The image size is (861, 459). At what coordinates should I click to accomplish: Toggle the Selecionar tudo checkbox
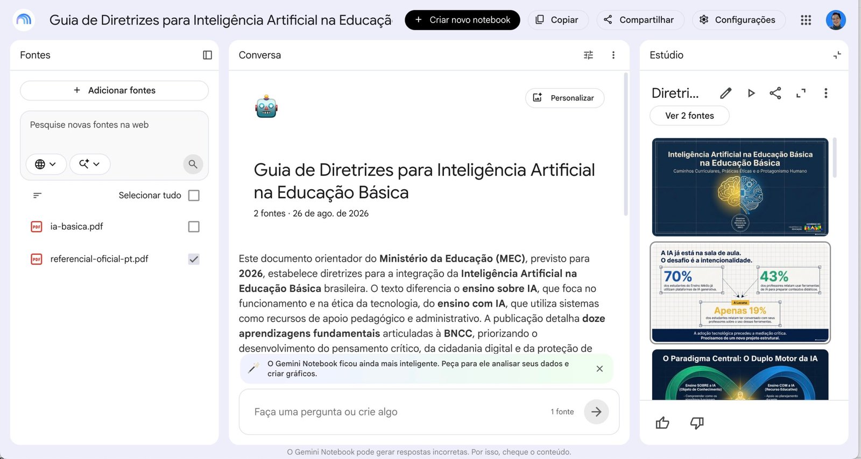pos(194,195)
